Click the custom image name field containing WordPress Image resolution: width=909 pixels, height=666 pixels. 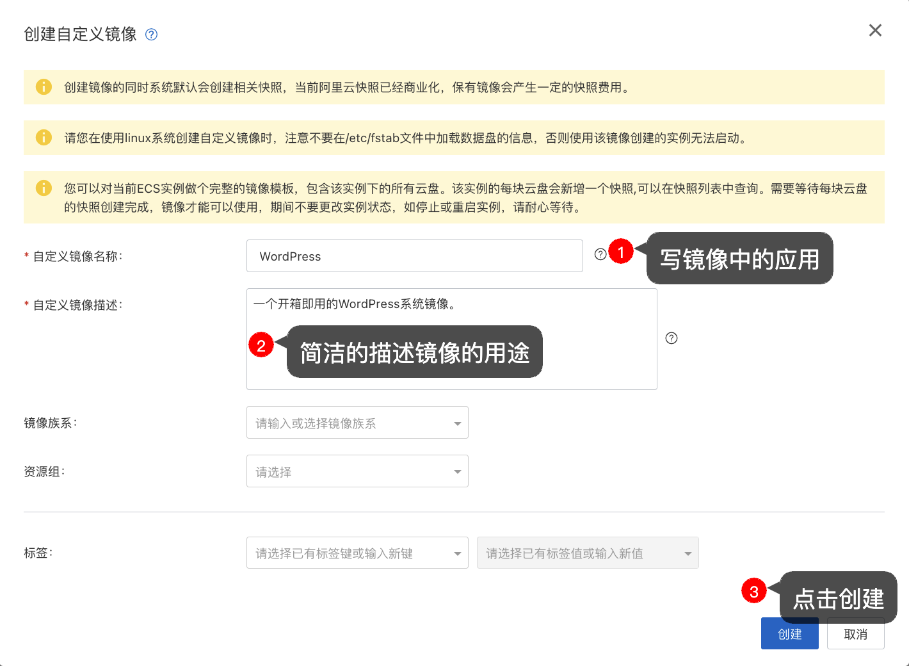(x=414, y=256)
